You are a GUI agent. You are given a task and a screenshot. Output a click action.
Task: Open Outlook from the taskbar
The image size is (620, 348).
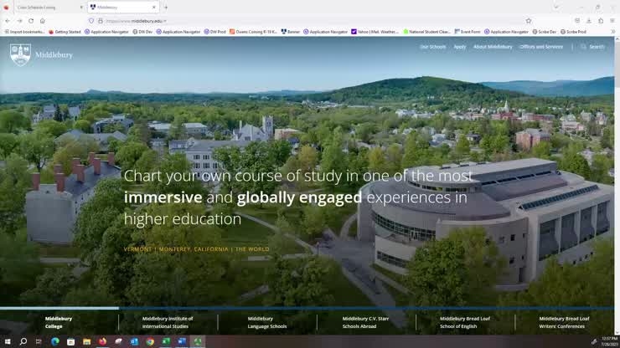click(134, 341)
